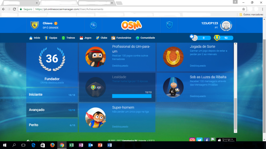266x149 pixels.
Task: Go back in browser history
Action: [x=3, y=9]
